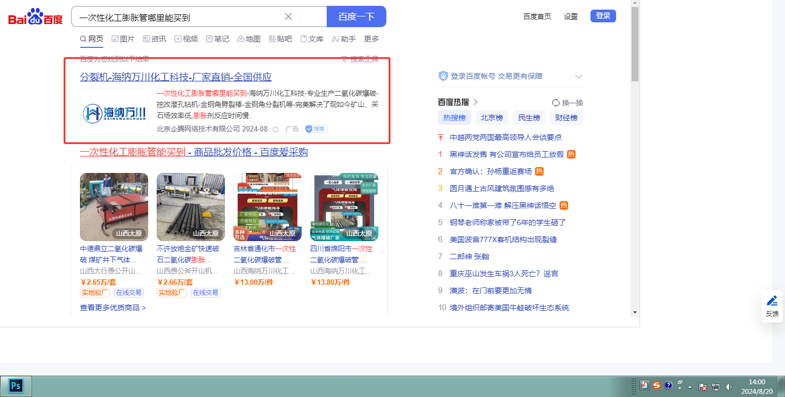
Task: Switch to the 视频 search tab
Action: [x=186, y=39]
